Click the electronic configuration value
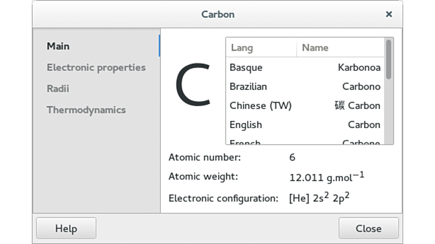Screen dimensions: 435x244 coord(319,198)
